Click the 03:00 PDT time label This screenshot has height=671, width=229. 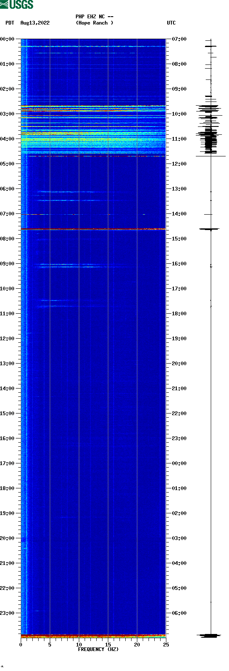pos(7,114)
